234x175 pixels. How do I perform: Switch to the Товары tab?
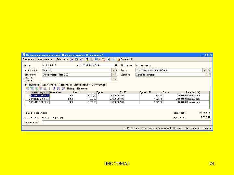[x=32, y=85]
